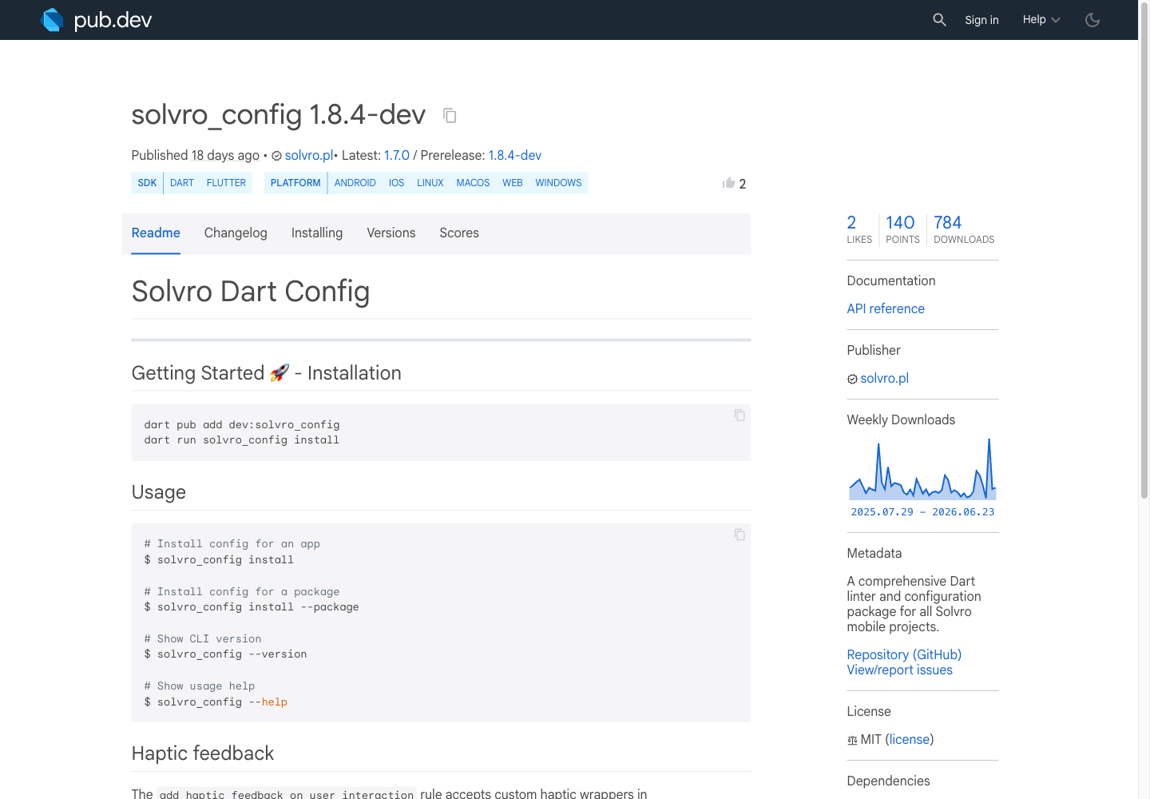Image resolution: width=1150 pixels, height=799 pixels.
Task: Open the Changelog tab
Action: coord(236,233)
